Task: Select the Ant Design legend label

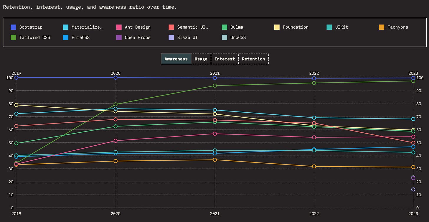Action: point(138,27)
